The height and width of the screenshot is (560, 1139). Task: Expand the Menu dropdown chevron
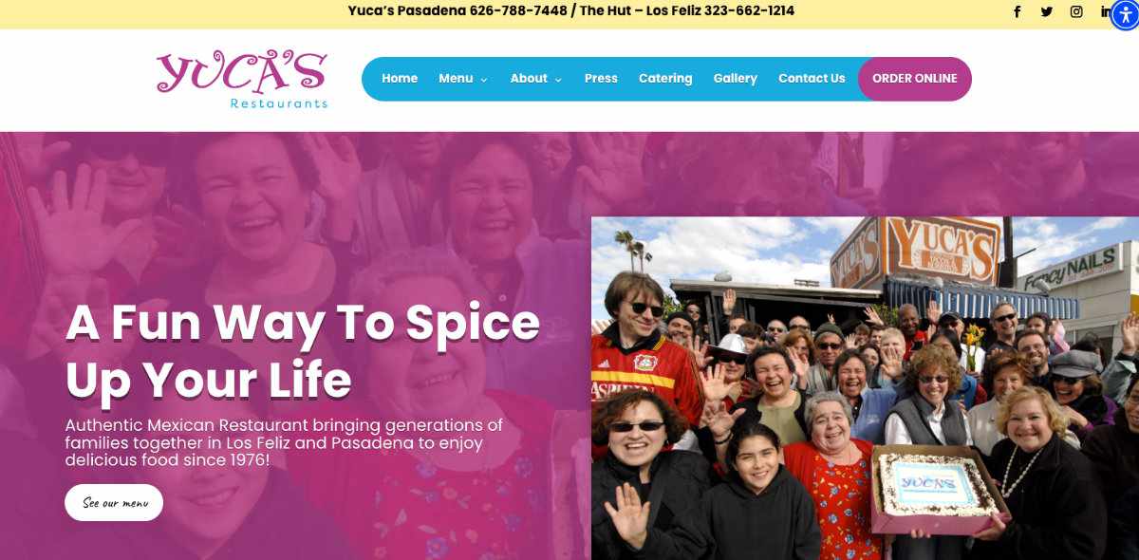[484, 80]
